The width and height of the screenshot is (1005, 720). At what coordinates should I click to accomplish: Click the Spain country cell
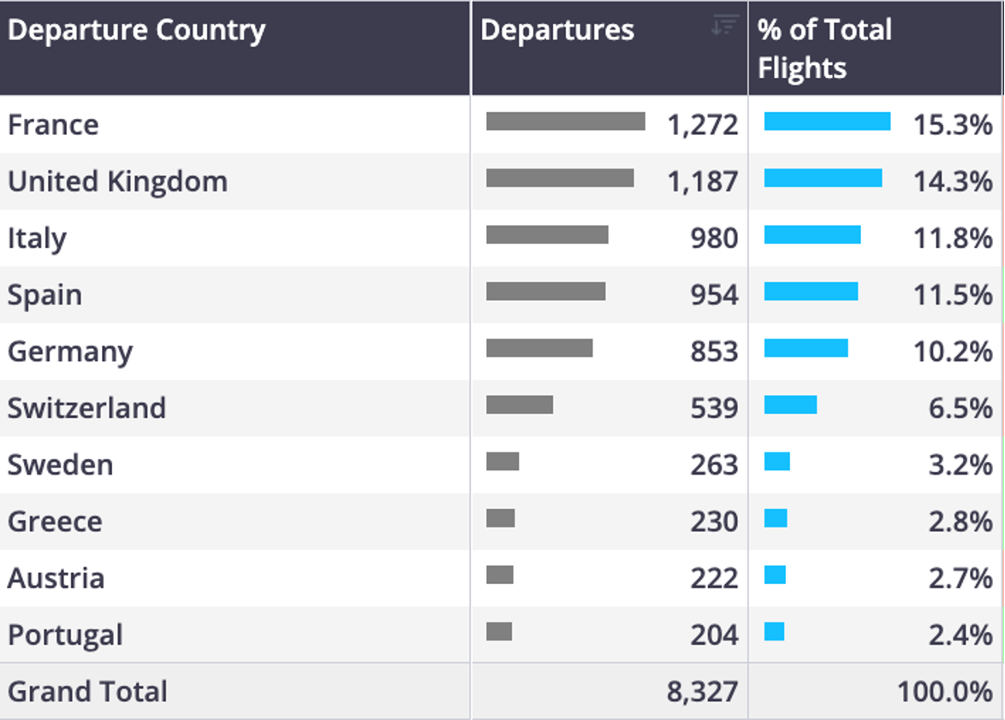coord(235,295)
